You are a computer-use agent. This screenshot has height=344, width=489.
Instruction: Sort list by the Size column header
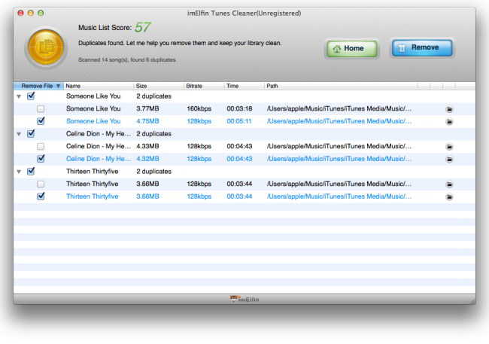pos(159,86)
